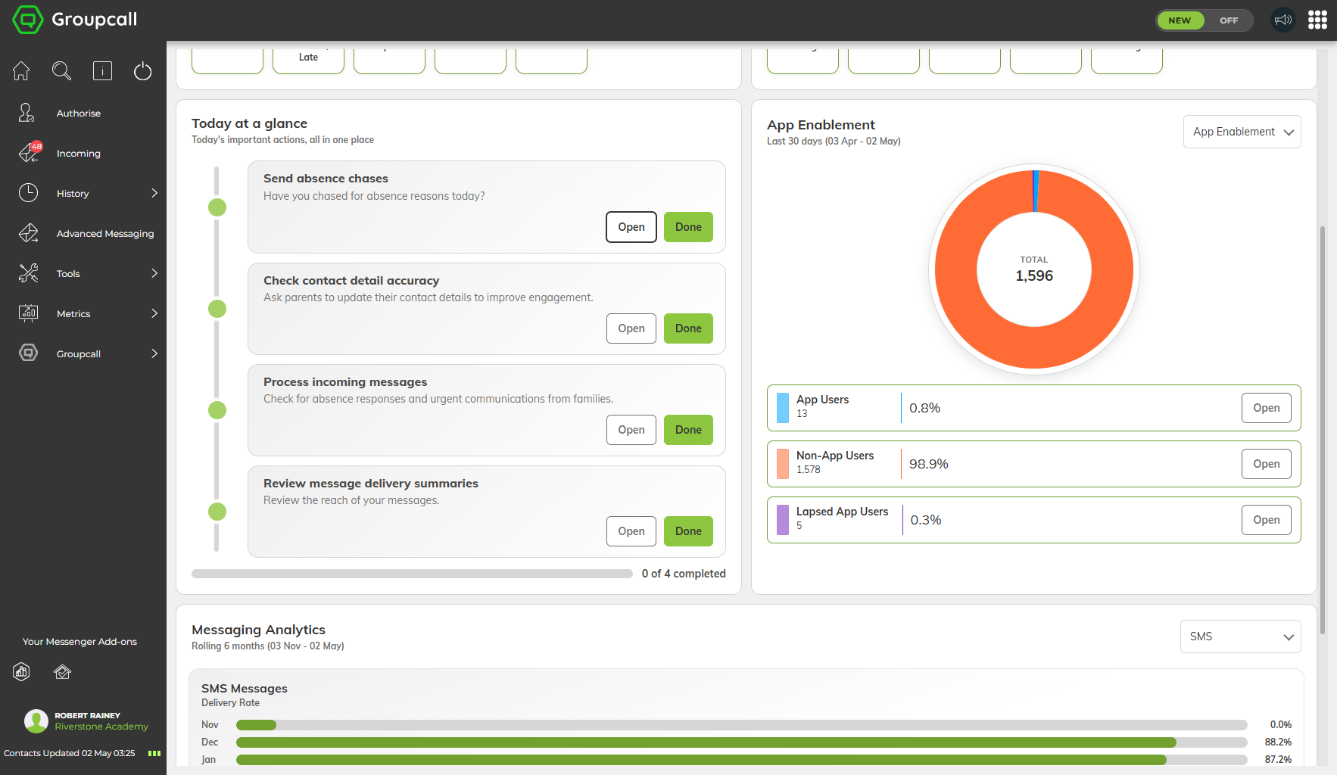Image resolution: width=1337 pixels, height=775 pixels.
Task: Click the Incoming messages icon with badge
Action: click(30, 153)
